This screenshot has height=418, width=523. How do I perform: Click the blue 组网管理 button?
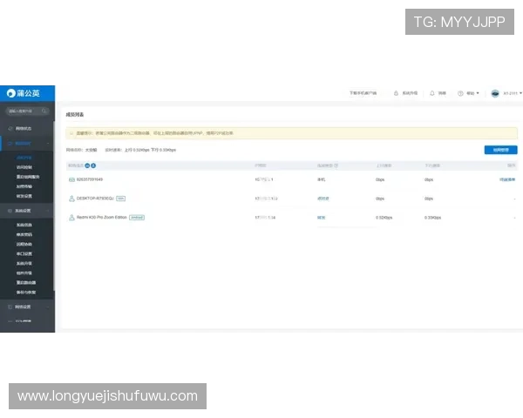pos(499,150)
